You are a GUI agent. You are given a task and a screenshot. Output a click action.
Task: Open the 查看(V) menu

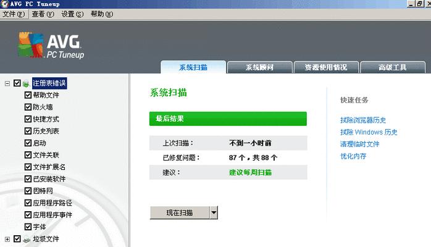click(x=43, y=14)
